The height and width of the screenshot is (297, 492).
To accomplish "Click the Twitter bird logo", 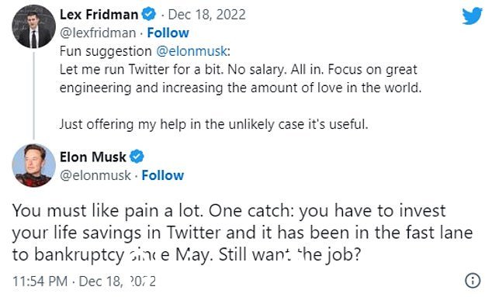I will 473,16.
